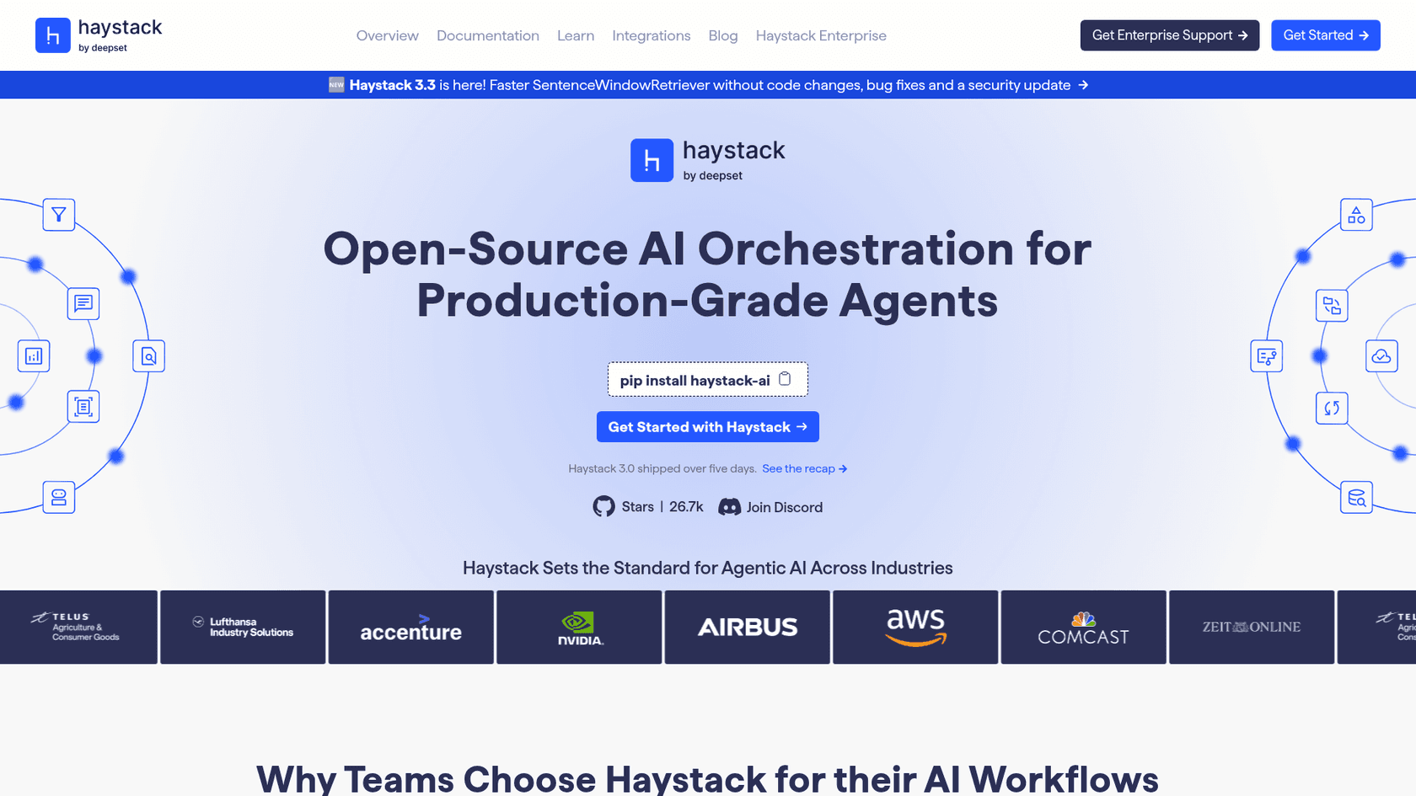Screen dimensions: 1416x796
Task: Click the AIRBUS logo tile
Action: coord(747,627)
